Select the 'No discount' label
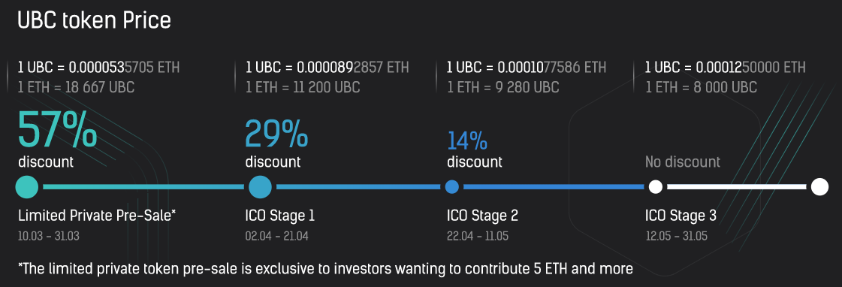 [x=683, y=162]
